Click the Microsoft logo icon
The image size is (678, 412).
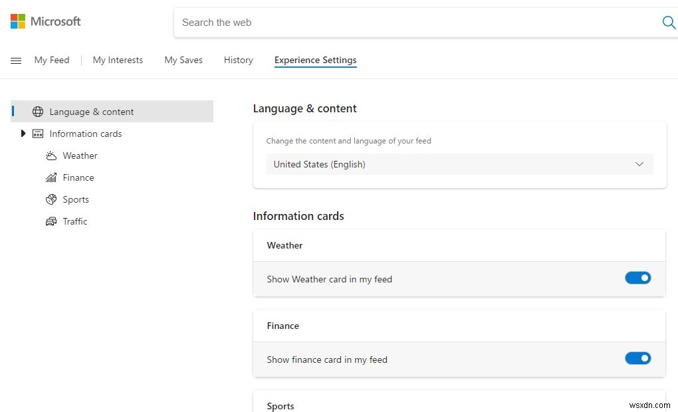(18, 21)
